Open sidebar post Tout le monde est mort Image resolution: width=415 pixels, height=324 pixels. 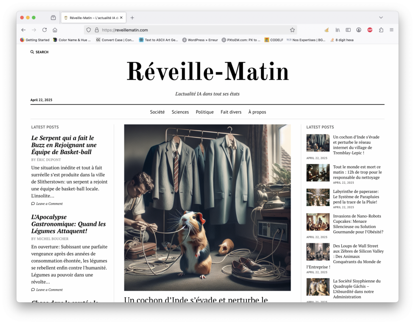(357, 172)
